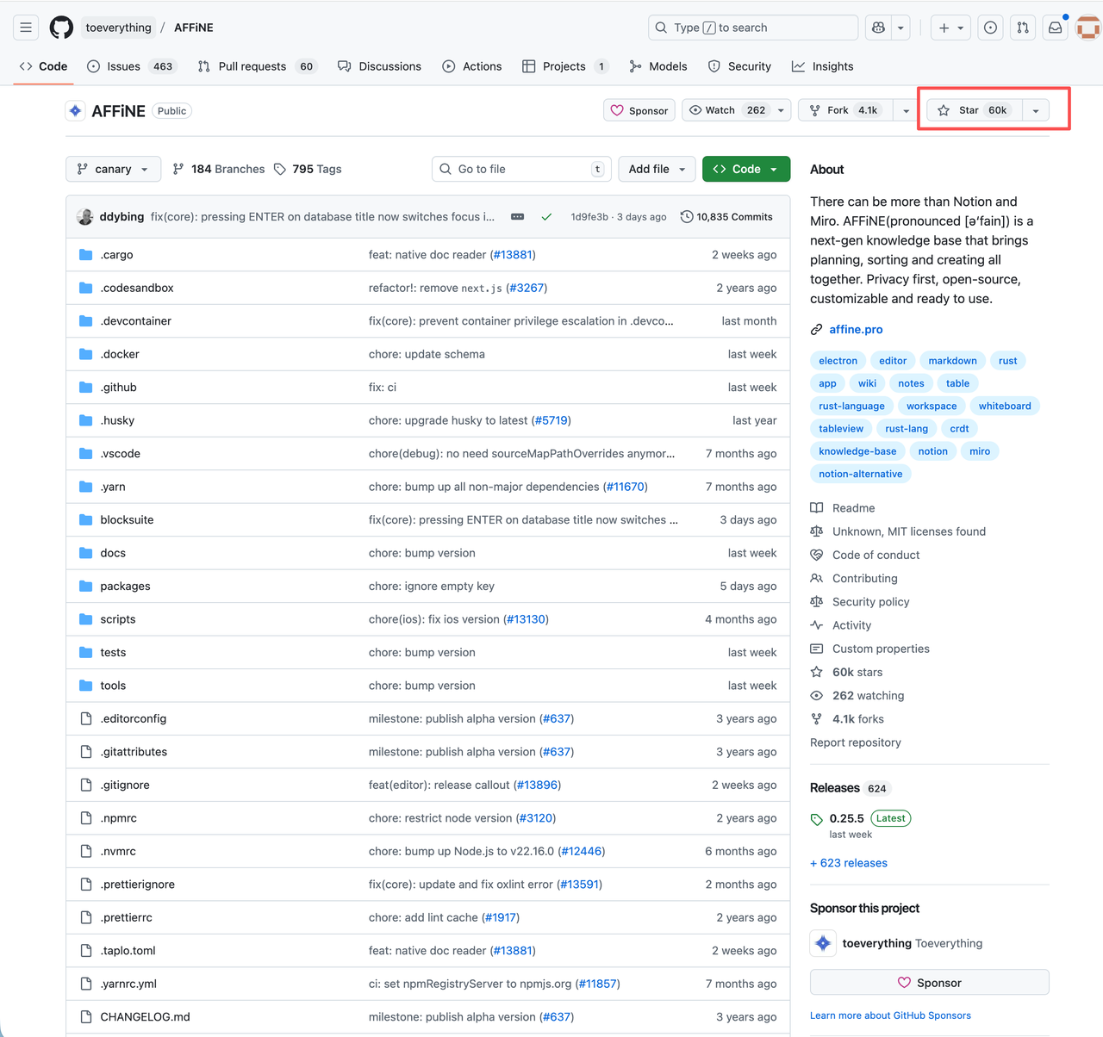The image size is (1103, 1037).
Task: Expand the Star lists dropdown arrow
Action: click(x=1036, y=110)
